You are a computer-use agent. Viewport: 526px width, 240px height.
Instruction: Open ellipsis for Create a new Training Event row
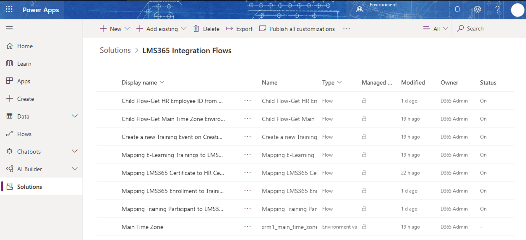click(247, 137)
